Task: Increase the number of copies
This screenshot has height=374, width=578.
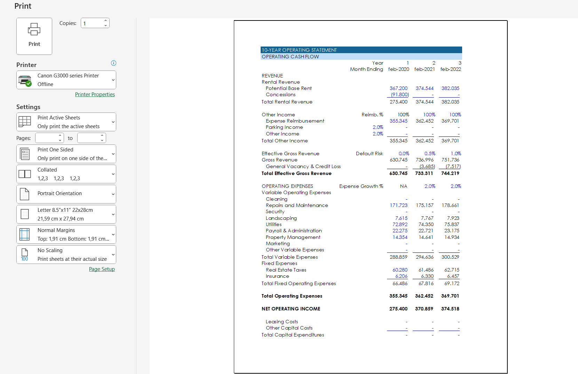Action: (105, 21)
